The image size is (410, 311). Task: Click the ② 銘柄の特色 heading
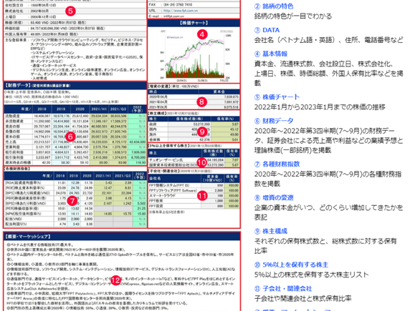click(274, 6)
